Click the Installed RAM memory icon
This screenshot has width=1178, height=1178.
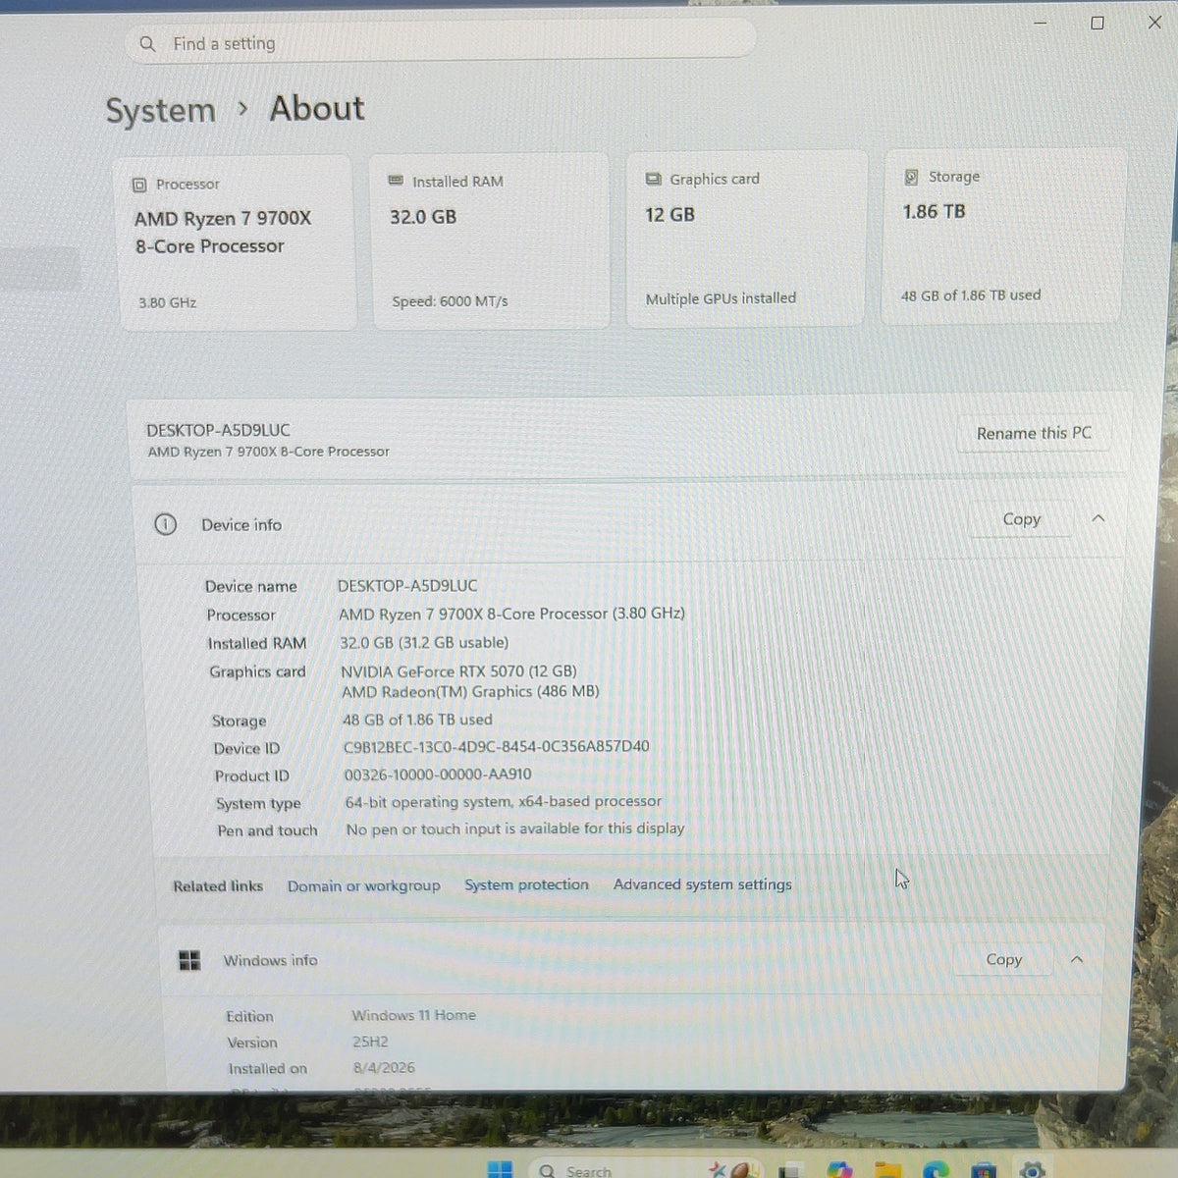click(x=396, y=181)
